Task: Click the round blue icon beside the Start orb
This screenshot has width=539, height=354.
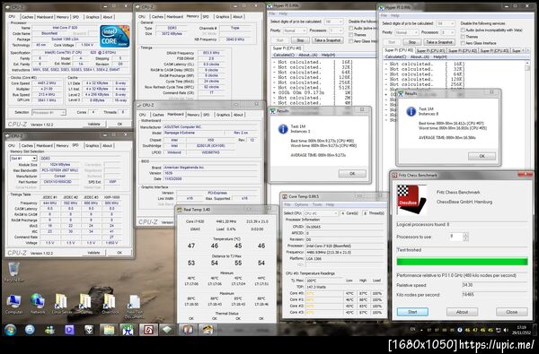Action: click(30, 330)
